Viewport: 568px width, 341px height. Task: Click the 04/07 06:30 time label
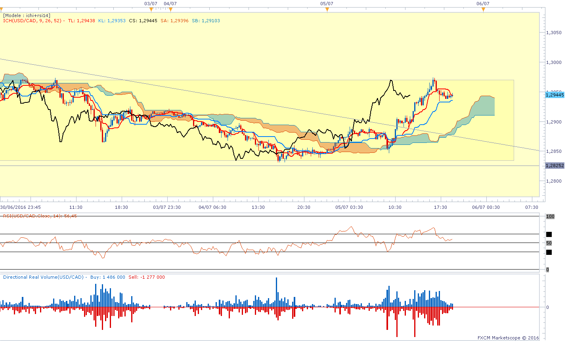(212, 207)
